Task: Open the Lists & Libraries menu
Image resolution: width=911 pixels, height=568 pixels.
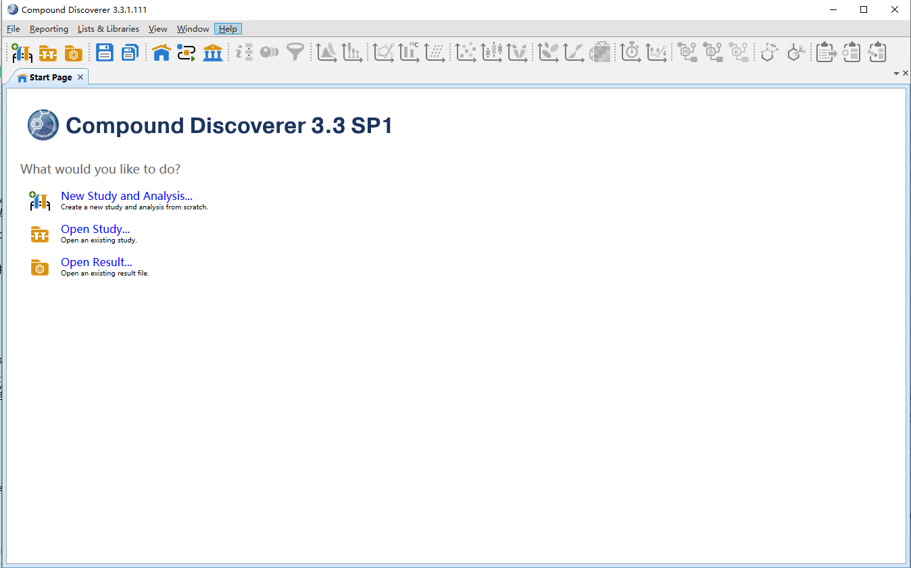Action: point(108,28)
